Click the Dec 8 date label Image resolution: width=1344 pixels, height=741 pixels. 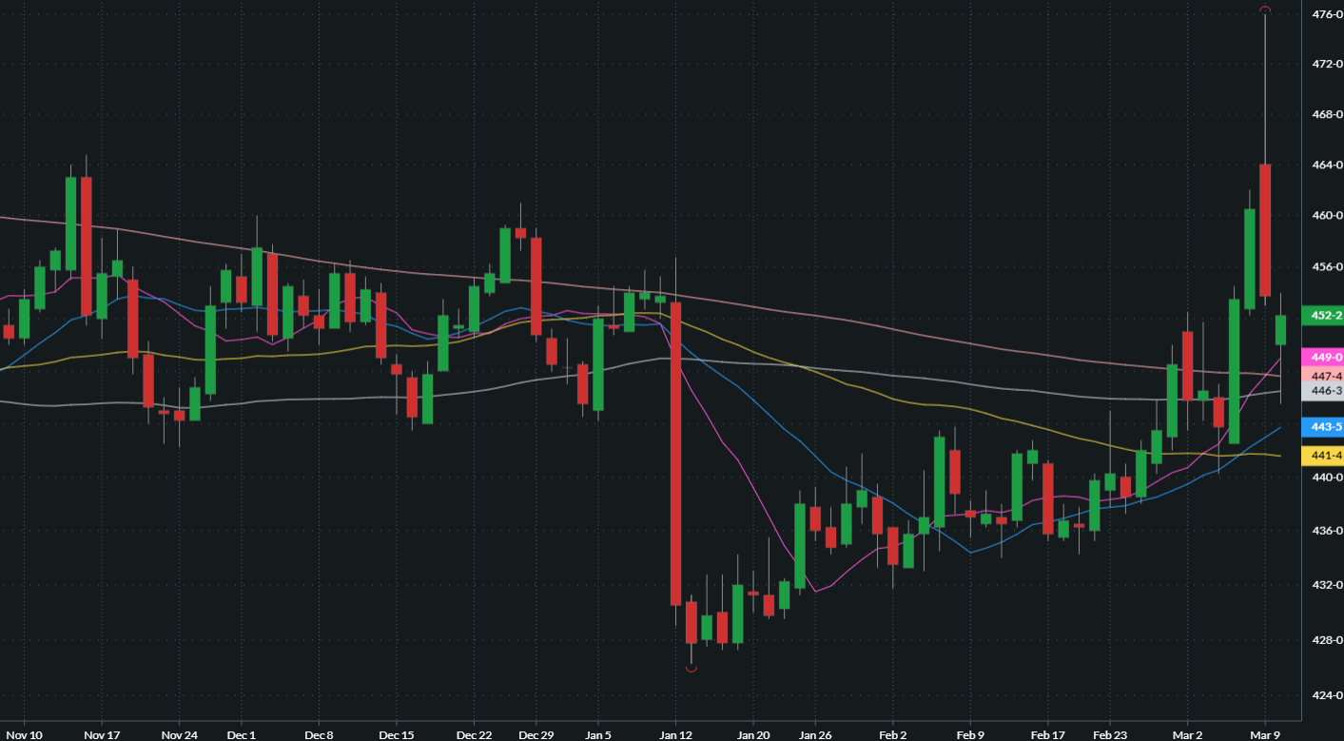click(x=320, y=735)
